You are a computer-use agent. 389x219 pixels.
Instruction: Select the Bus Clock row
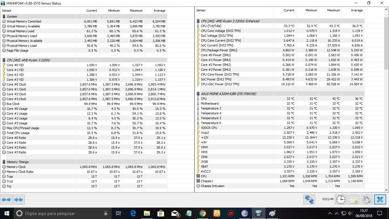point(84,104)
